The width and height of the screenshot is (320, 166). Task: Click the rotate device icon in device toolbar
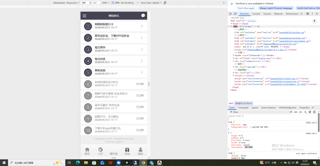tap(165, 3)
